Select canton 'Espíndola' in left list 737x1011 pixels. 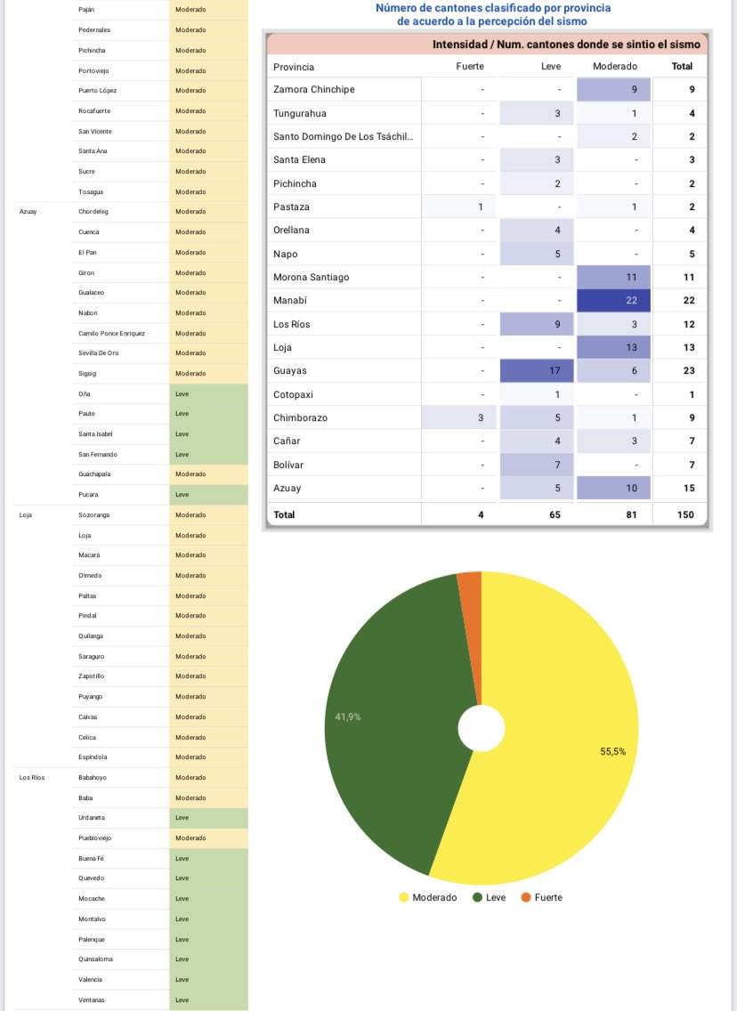93,757
